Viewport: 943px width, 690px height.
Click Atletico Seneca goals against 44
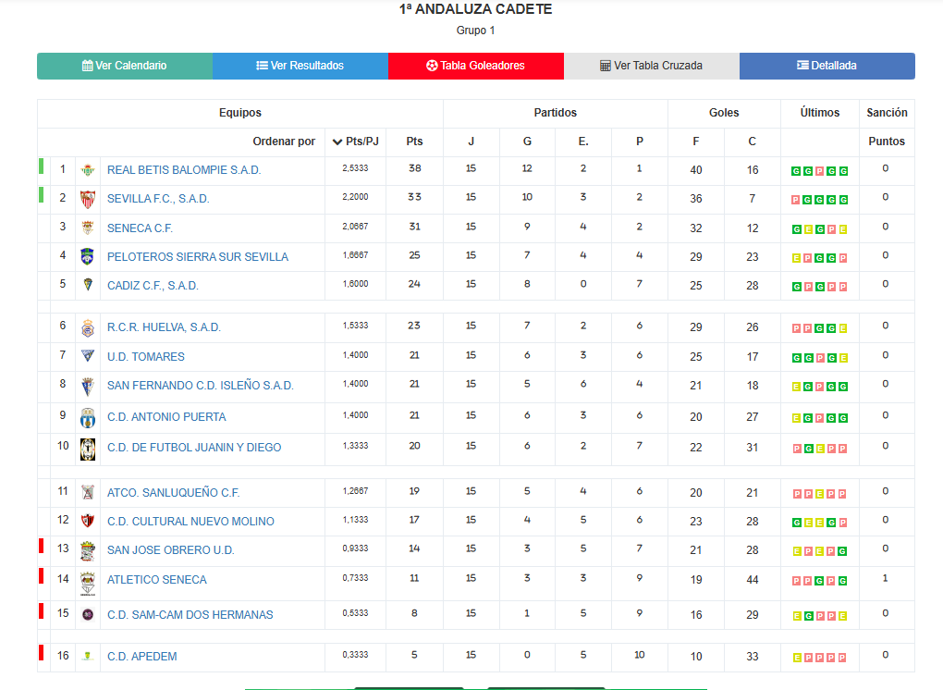(753, 580)
